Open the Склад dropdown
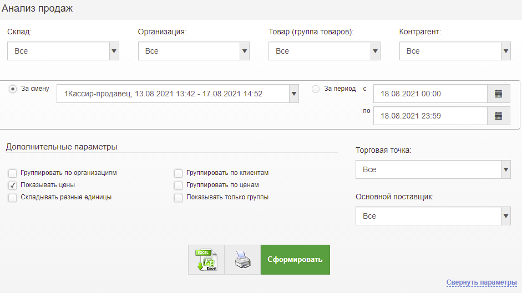 pyautogui.click(x=63, y=51)
